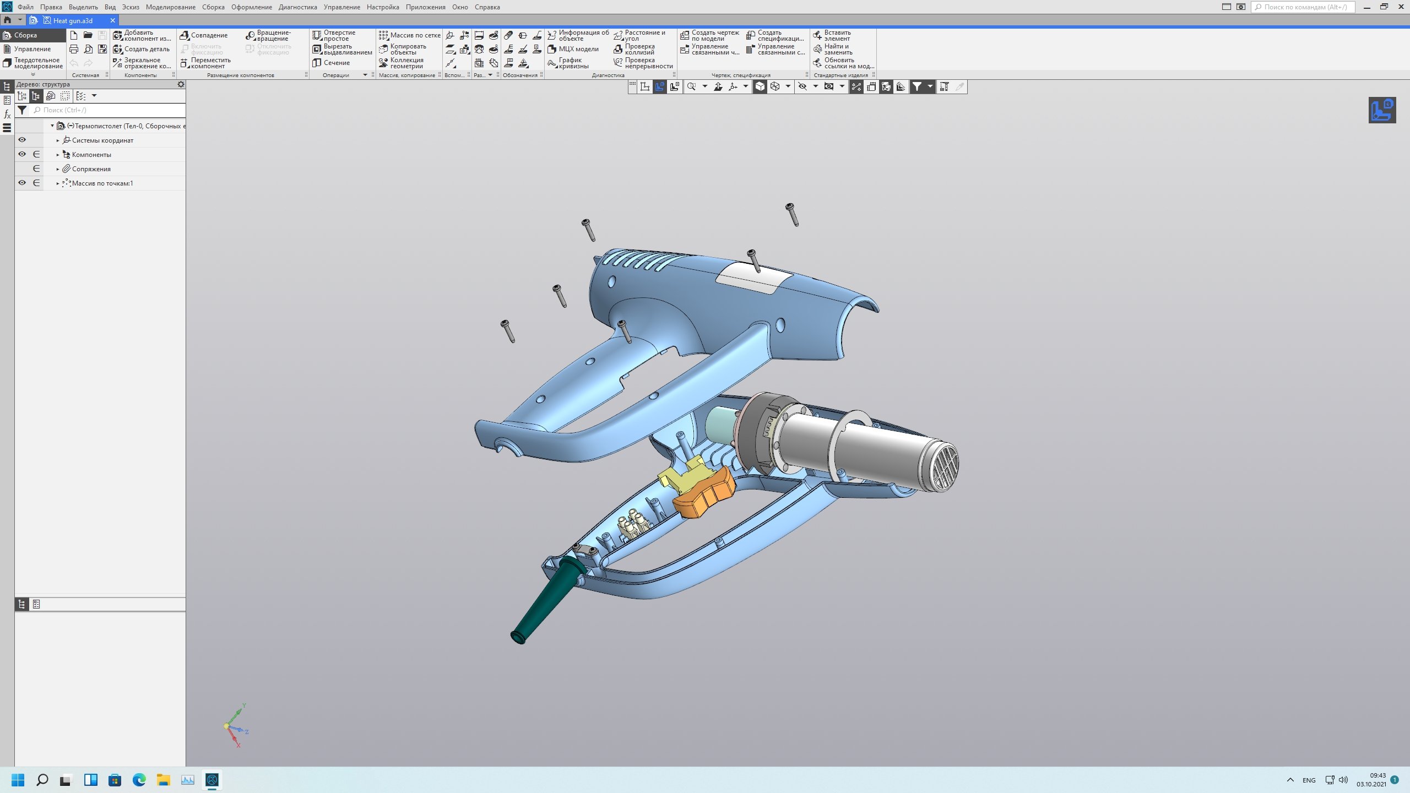Select the Проверка коллизий collision check

tap(634, 50)
